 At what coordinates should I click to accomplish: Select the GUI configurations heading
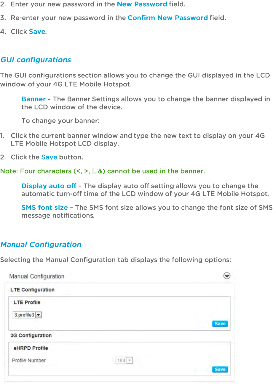(x=36, y=60)
